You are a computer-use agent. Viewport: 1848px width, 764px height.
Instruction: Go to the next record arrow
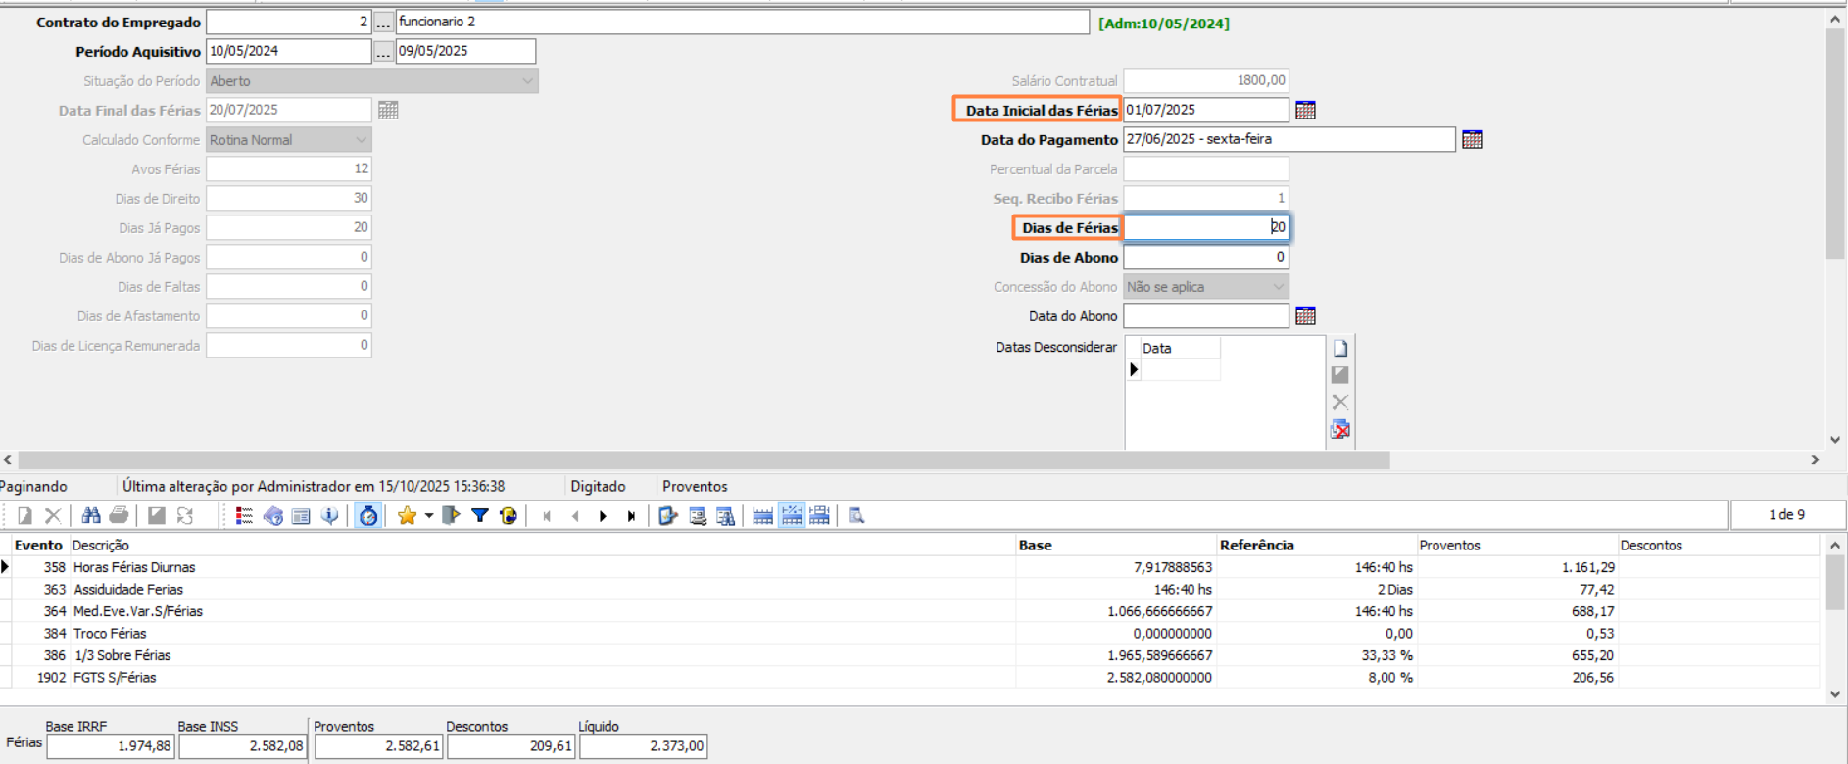click(x=603, y=516)
